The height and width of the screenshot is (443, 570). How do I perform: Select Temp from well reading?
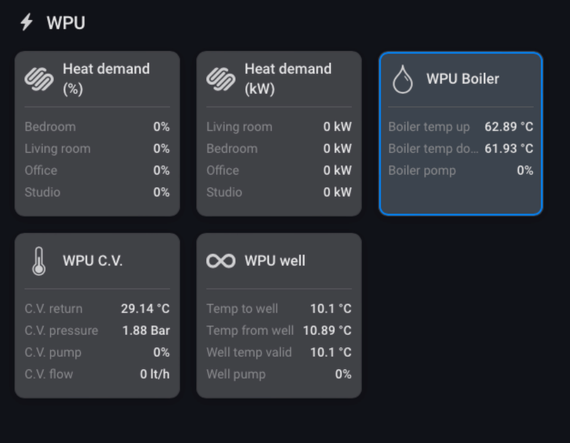(279, 330)
